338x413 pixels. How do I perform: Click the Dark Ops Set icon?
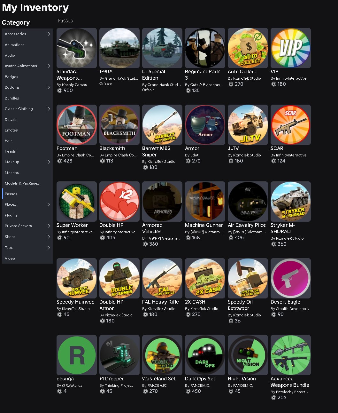click(x=205, y=355)
